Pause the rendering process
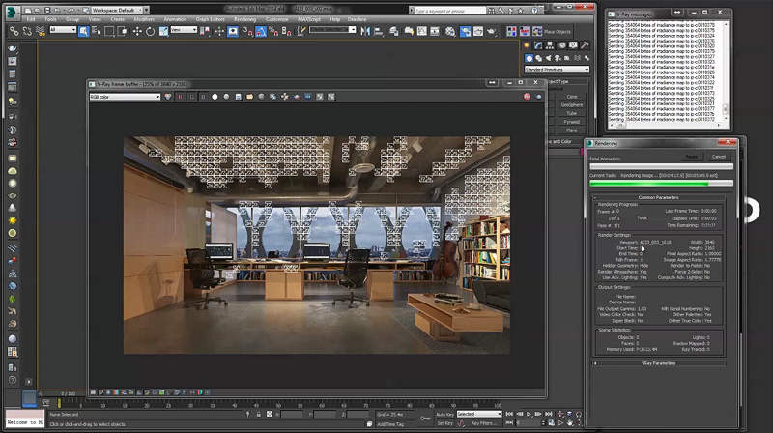The width and height of the screenshot is (773, 433). pos(692,156)
